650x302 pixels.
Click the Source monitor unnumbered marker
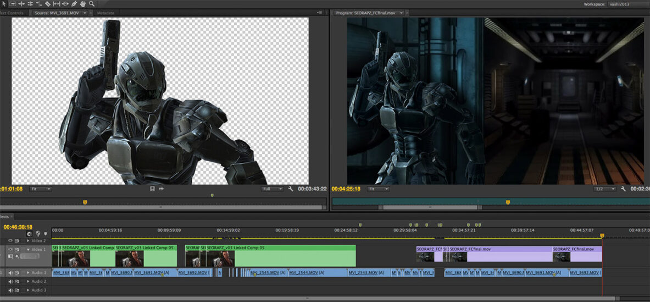coord(212,195)
